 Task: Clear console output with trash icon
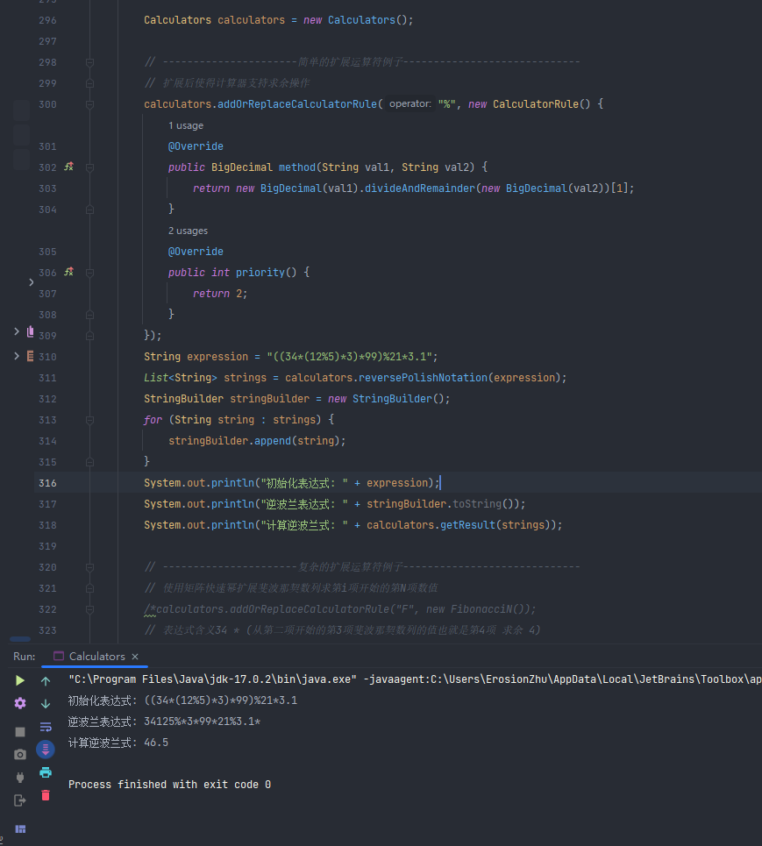(x=46, y=795)
